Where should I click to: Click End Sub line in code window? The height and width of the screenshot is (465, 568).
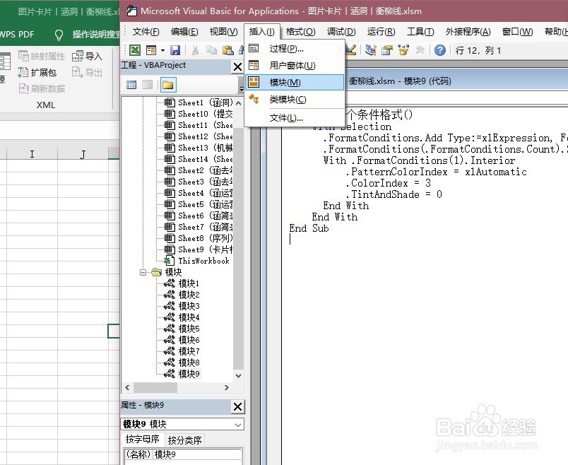point(309,228)
